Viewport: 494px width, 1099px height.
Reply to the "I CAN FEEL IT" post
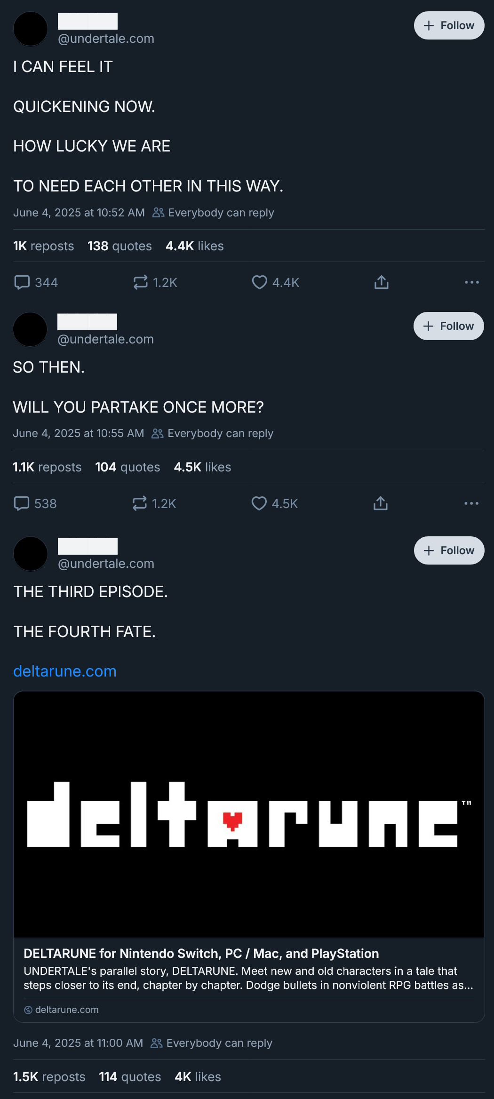point(22,282)
